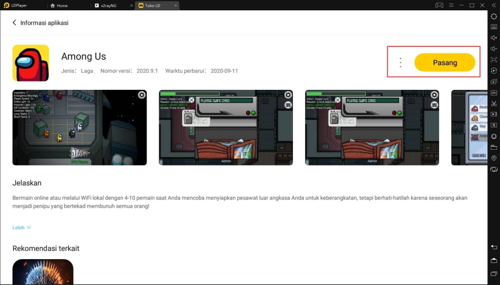Open virtual GPS location pin icon
Image resolution: width=500 pixels, height=285 pixels.
(x=494, y=158)
